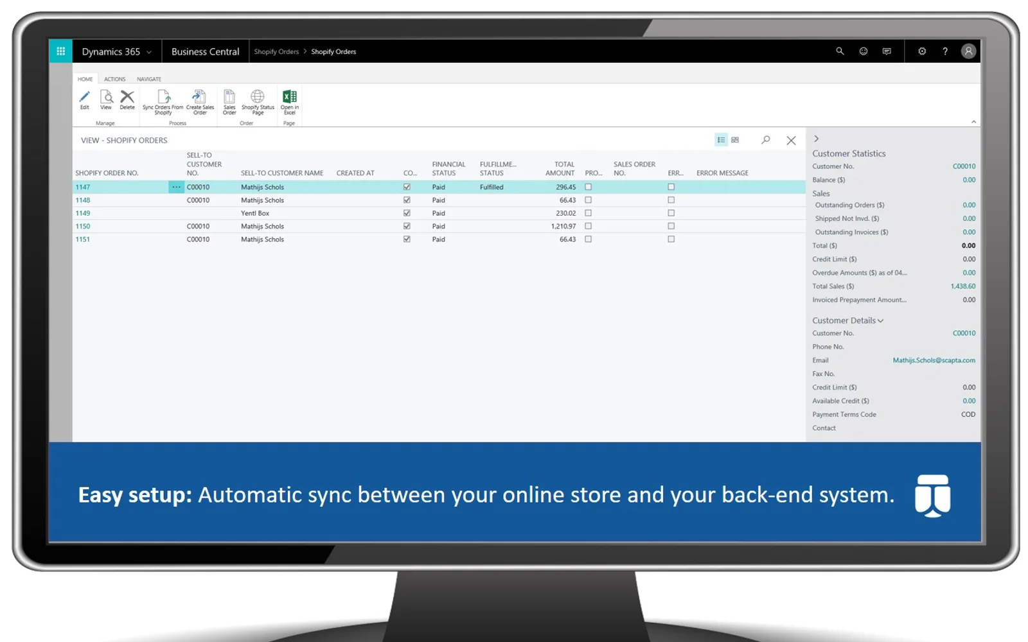Click the Mathijs.Schols@scapta.com email link
Viewport: 1028px width, 642px height.
[934, 360]
